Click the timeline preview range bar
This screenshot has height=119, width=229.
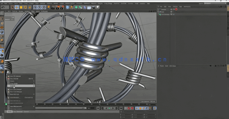pos(61,108)
